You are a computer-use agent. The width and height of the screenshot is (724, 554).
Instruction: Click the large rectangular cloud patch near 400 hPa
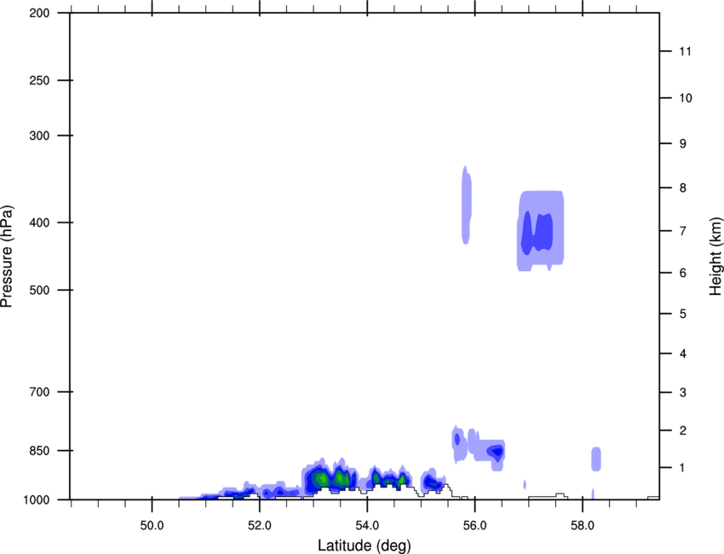tap(541, 231)
